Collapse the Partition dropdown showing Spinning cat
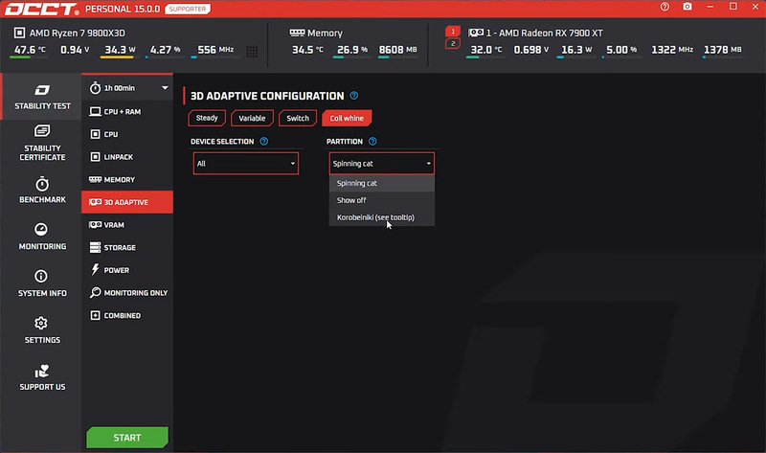Screen dimensions: 766x453 381,163
